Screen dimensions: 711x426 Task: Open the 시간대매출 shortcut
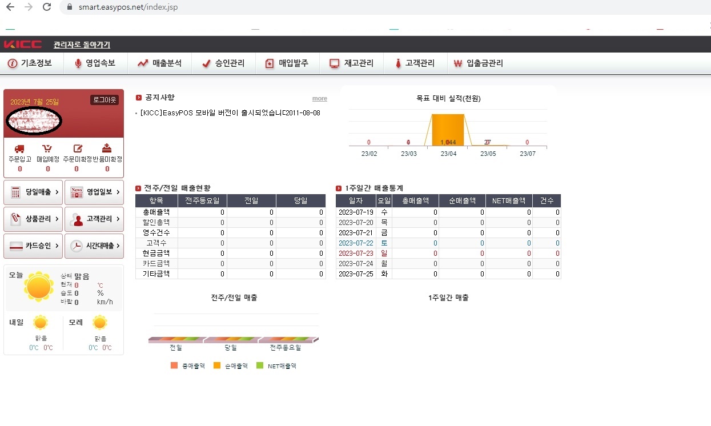pyautogui.click(x=94, y=246)
